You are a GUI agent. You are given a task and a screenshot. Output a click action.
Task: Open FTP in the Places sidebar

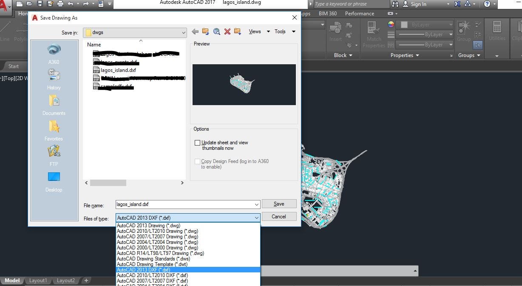(54, 156)
